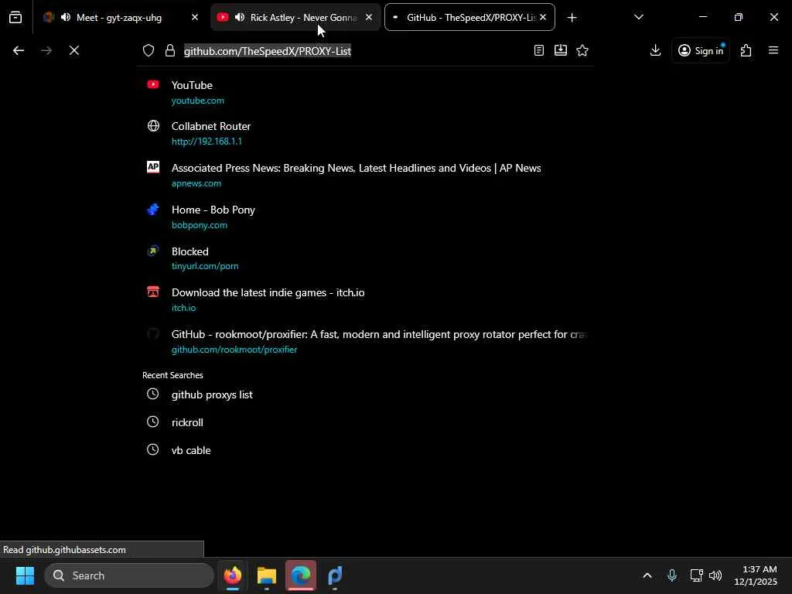Screen dimensions: 792x594
Task: Select recent search rickroll
Action: click(x=364, y=422)
